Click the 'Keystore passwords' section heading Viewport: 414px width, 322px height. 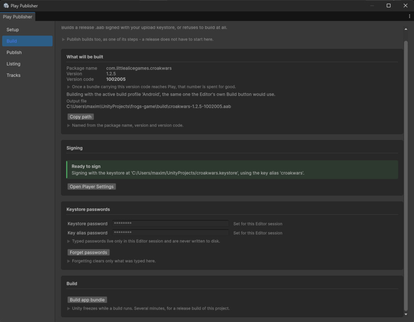coord(88,209)
